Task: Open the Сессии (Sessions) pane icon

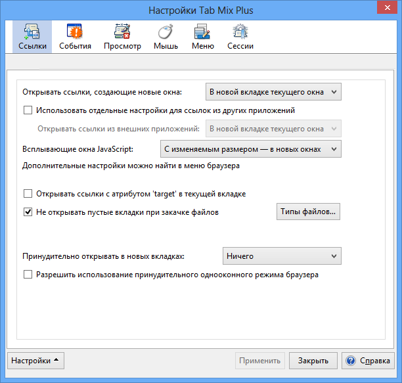Action: 240,37
